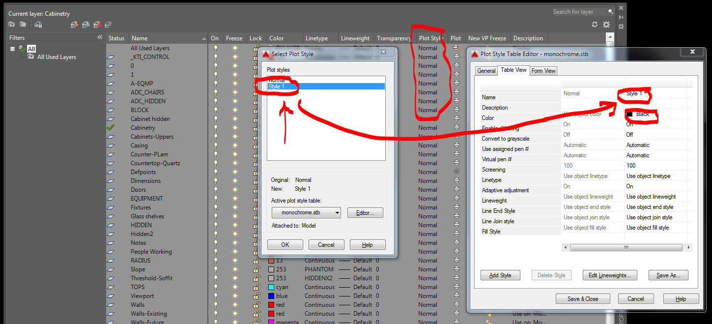Image resolution: width=712 pixels, height=324 pixels.
Task: Toggle plot printer icon on Defpoints row
Action: (456, 172)
